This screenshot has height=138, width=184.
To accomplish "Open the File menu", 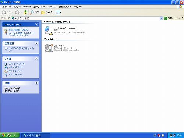I will [x=6, y=7].
